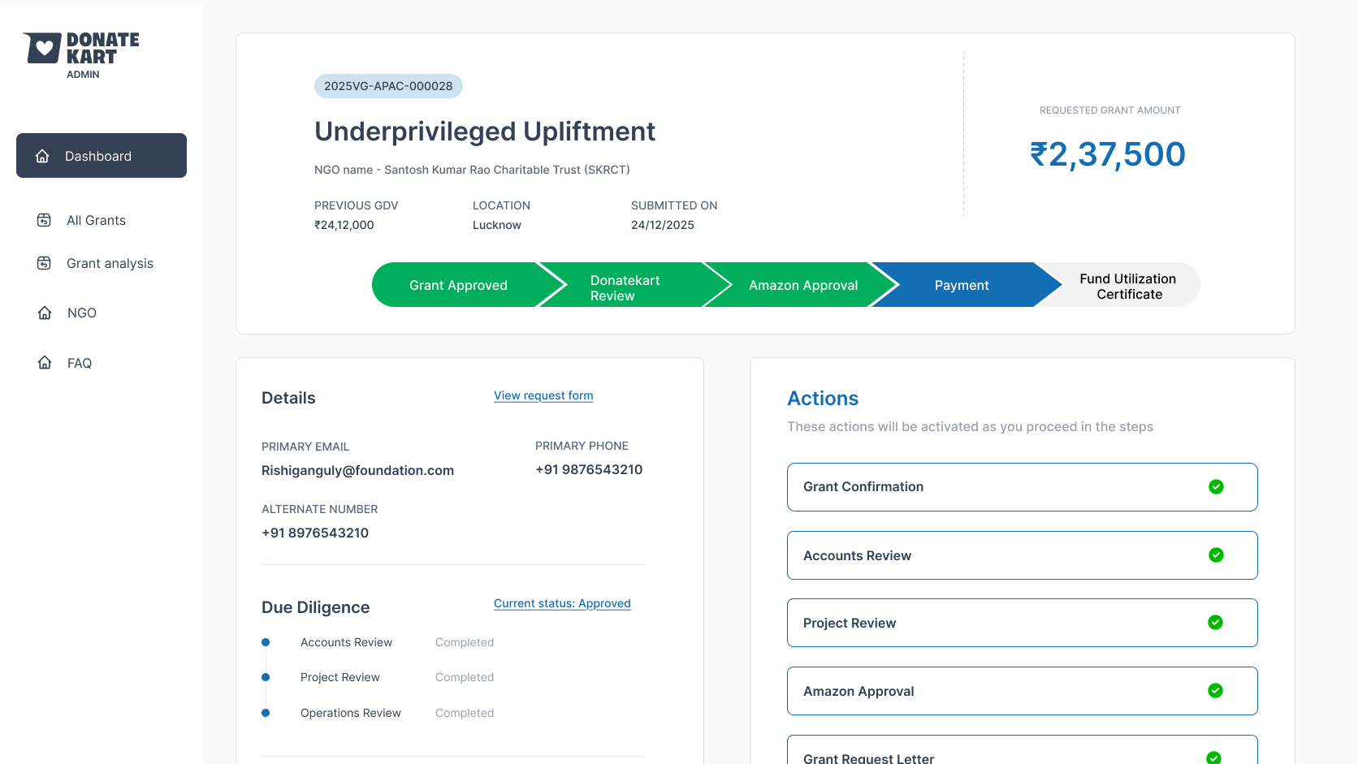
Task: Open the Dashboard menu item
Action: (102, 155)
